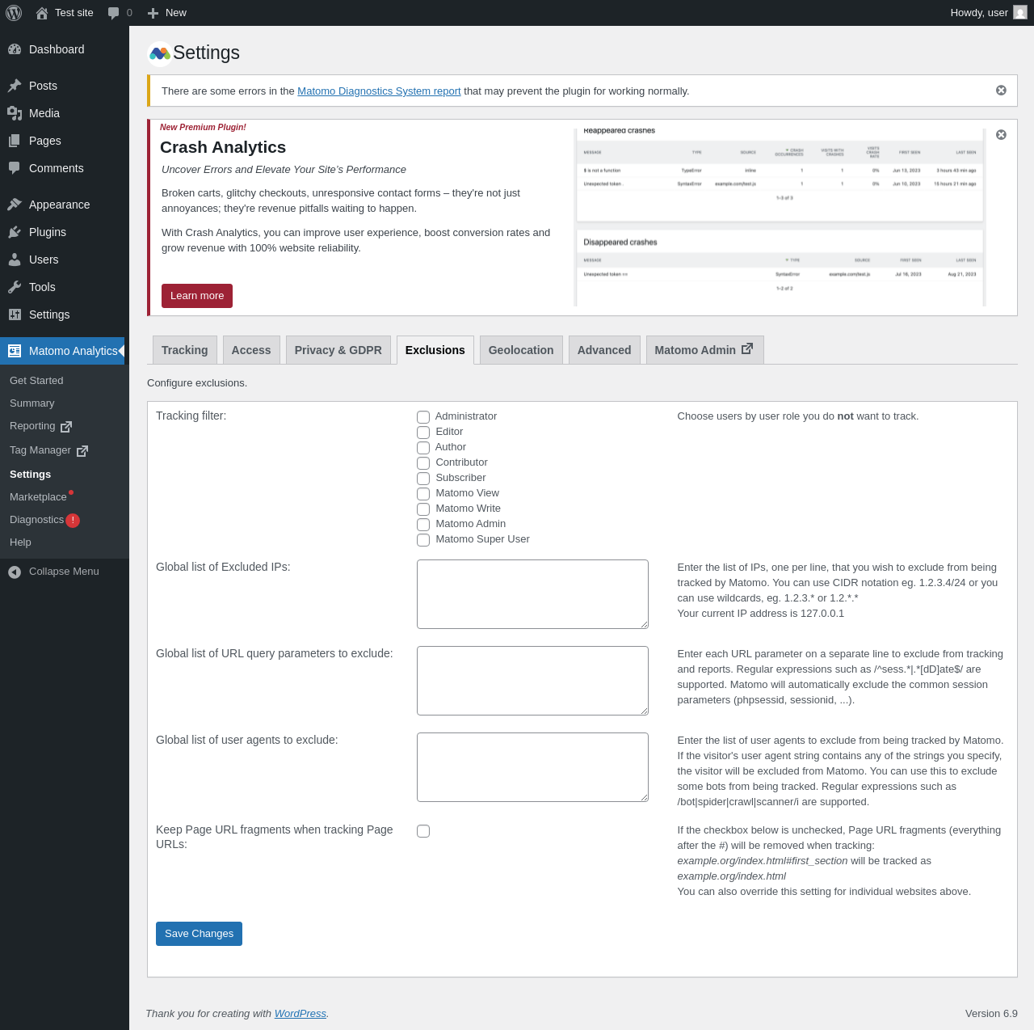Open the Matomo Diagnostics System report link
Screen dimensions: 1034x1030
(x=379, y=91)
